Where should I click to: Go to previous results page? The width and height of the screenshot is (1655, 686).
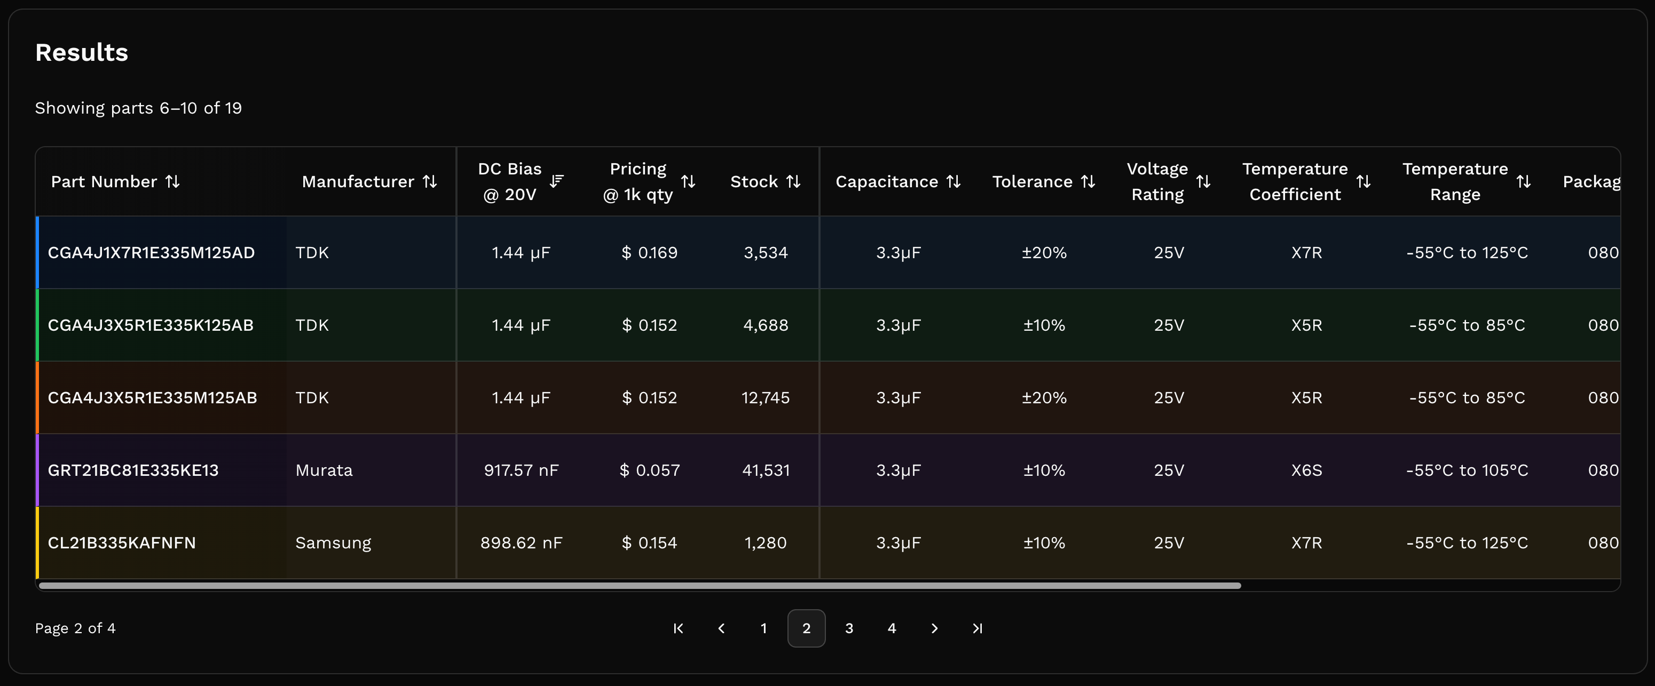721,628
